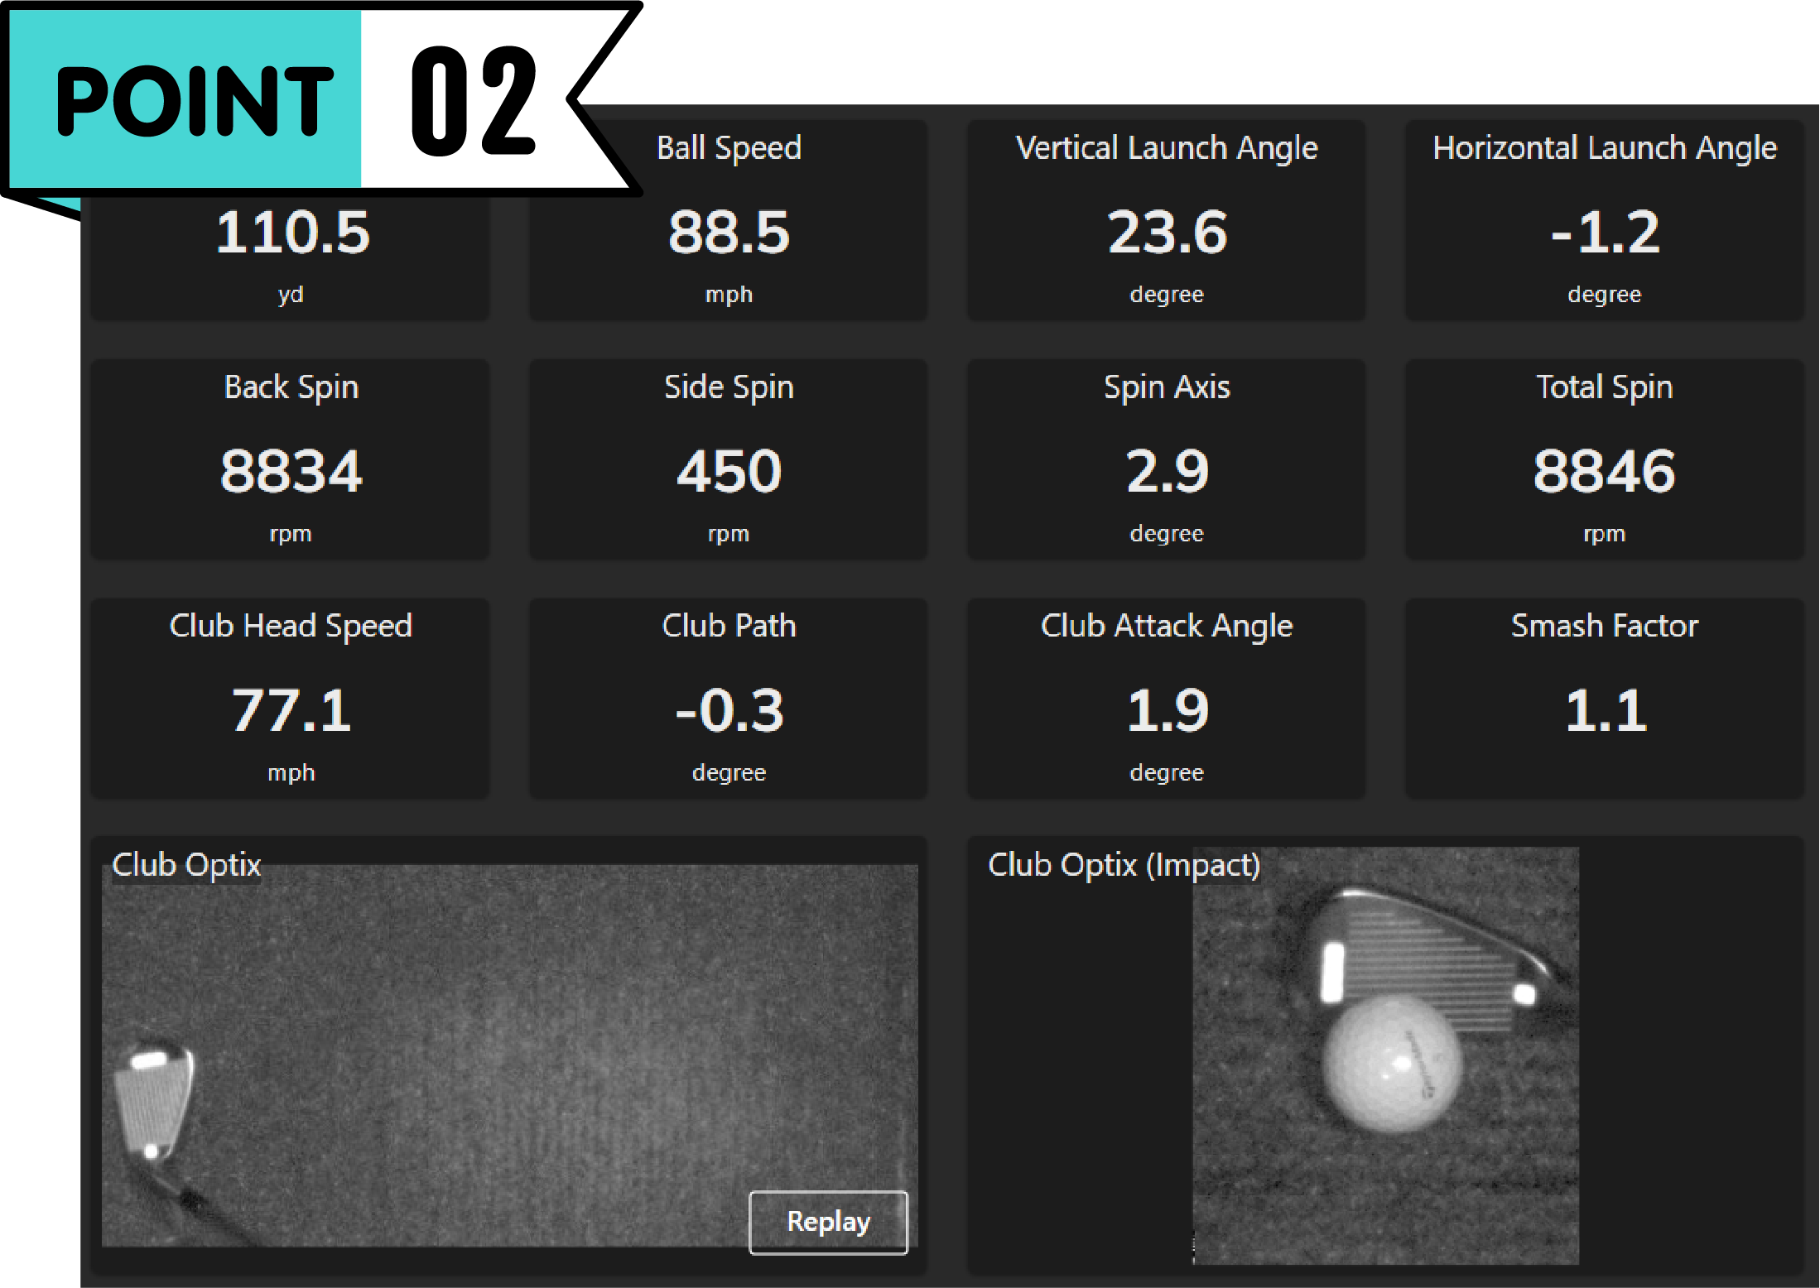Open the Club Attack Angle tile
Image resolution: width=1820 pixels, height=1288 pixels.
(x=1166, y=699)
